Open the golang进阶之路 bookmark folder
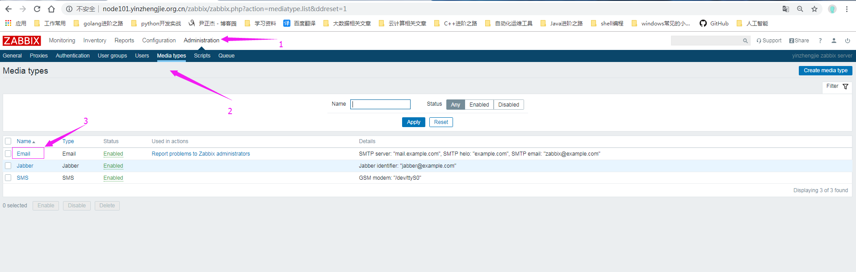This screenshot has width=856, height=272. tap(98, 23)
